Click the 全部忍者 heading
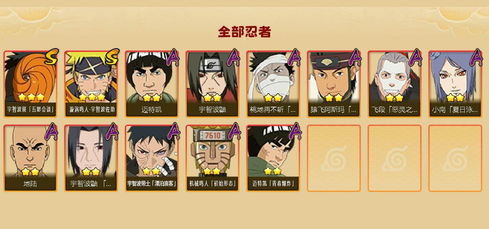The height and width of the screenshot is (229, 489). 244,32
